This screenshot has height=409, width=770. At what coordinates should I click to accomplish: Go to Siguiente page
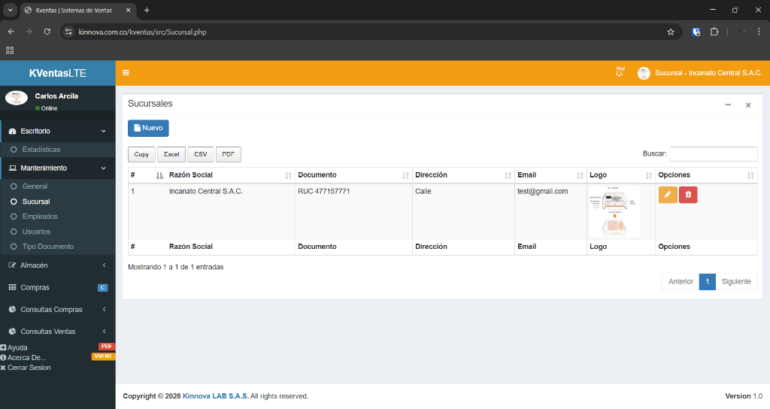[x=736, y=282]
